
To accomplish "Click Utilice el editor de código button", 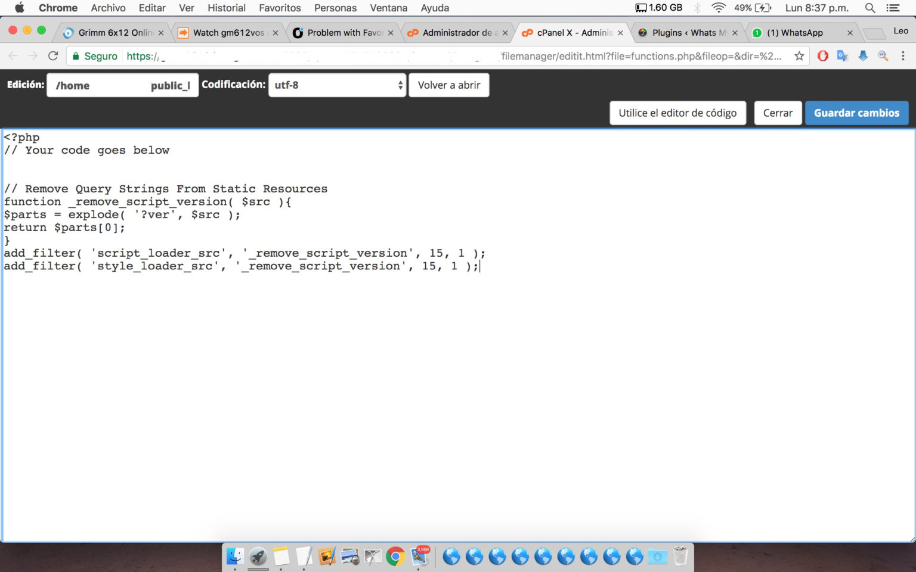I will coord(677,113).
